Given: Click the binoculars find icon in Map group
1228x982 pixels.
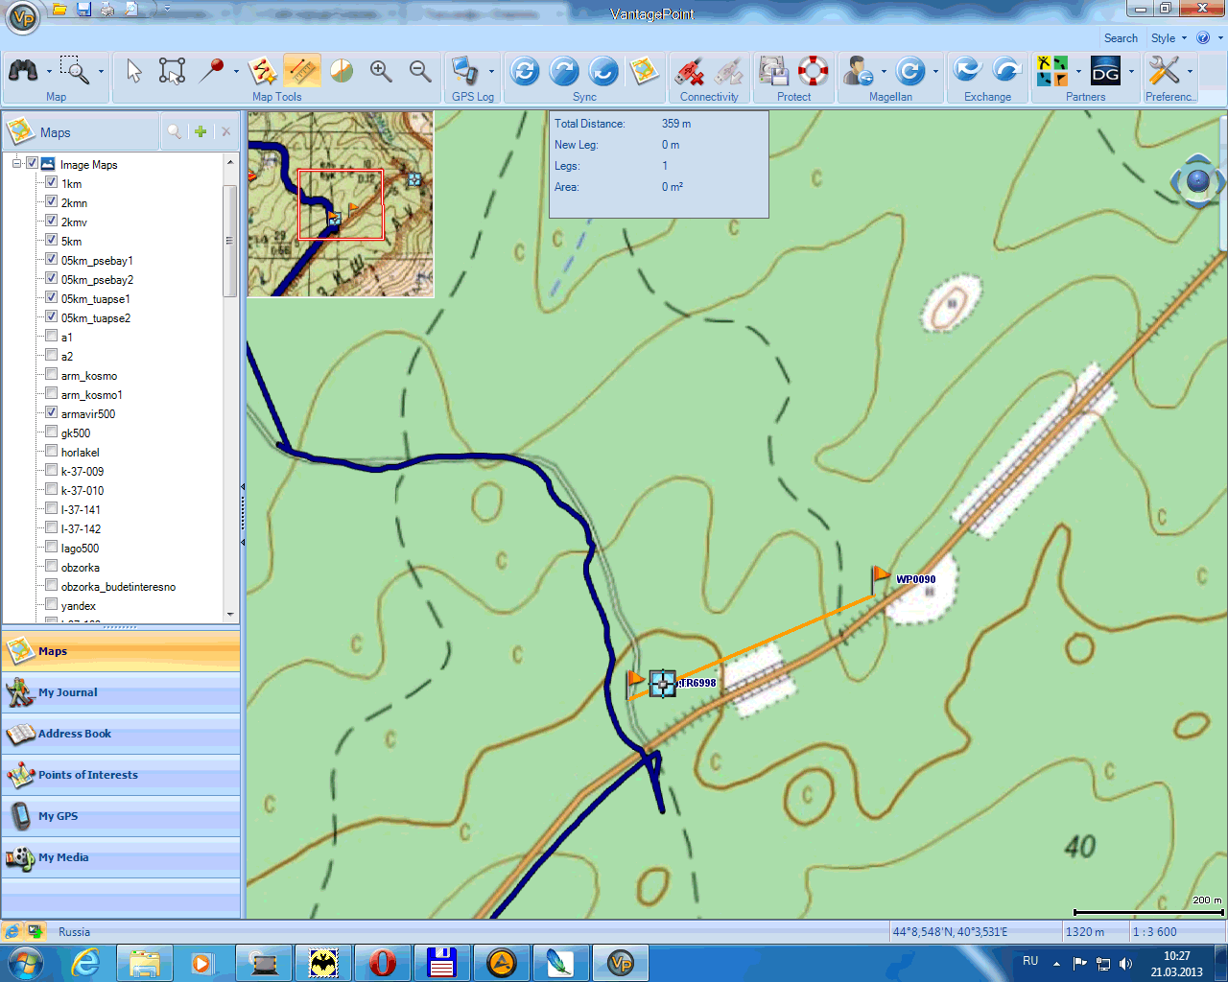Looking at the screenshot, I should 23,71.
